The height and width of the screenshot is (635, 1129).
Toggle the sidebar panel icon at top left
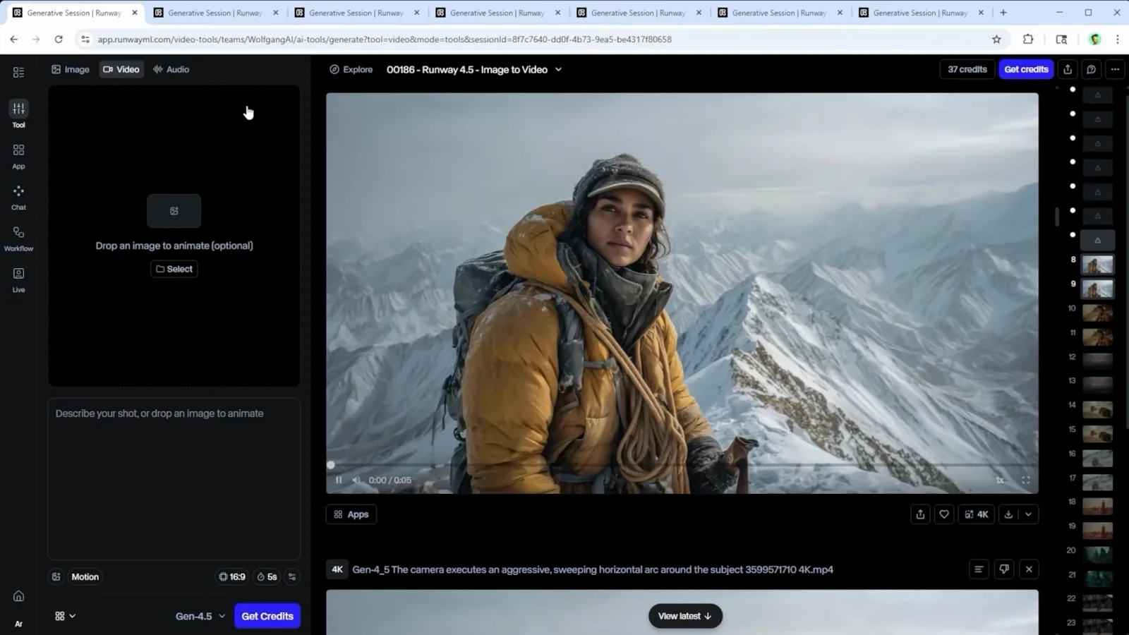[x=18, y=72]
